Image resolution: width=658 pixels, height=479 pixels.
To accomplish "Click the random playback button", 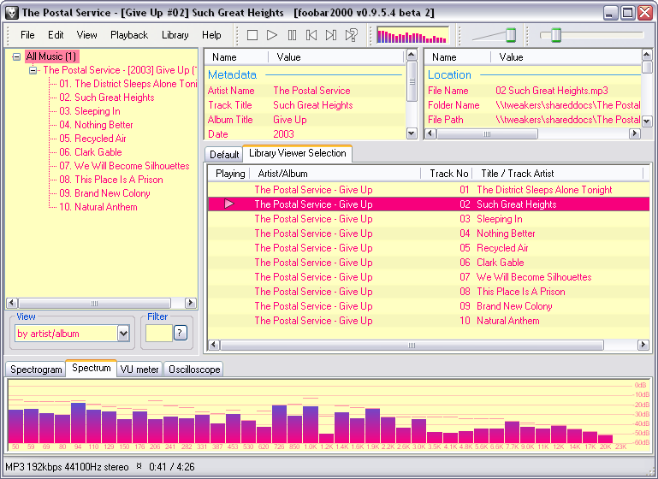I will pos(351,35).
